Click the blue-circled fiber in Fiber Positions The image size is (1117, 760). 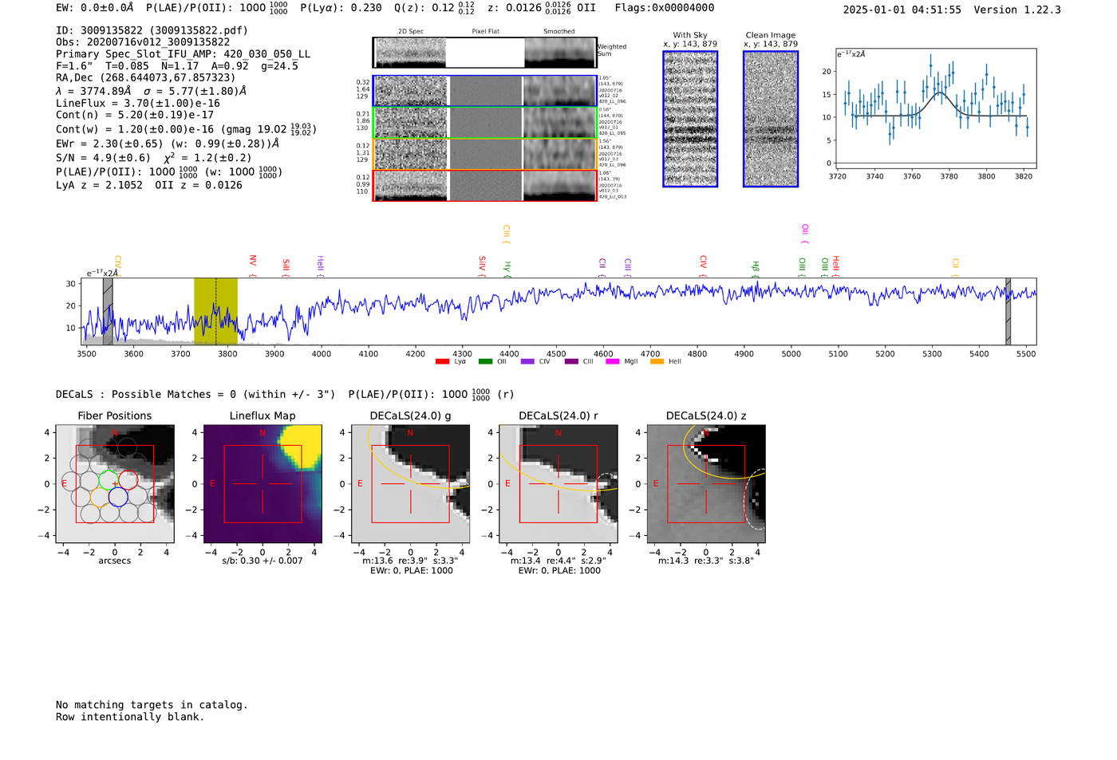pos(118,497)
